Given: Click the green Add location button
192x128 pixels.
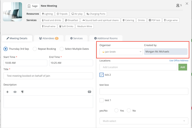Looking at the screenshot, I should [x=183, y=67].
